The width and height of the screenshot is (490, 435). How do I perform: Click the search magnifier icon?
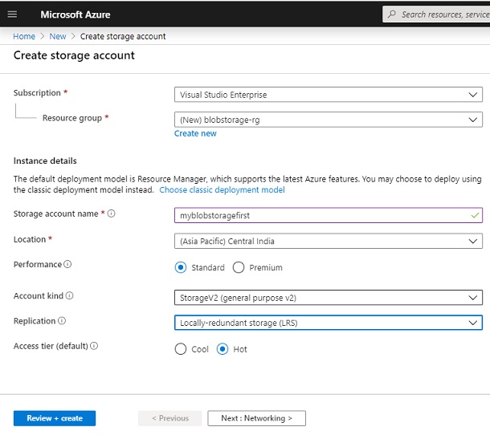(x=391, y=14)
